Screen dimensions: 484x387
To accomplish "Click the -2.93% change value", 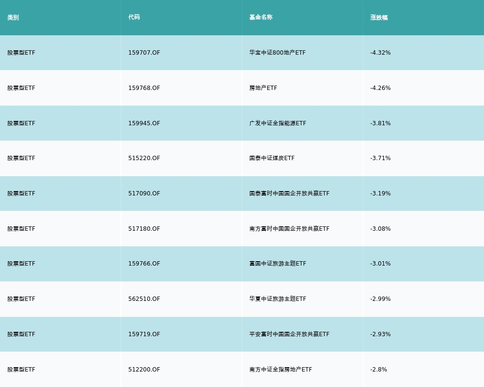I will (380, 334).
